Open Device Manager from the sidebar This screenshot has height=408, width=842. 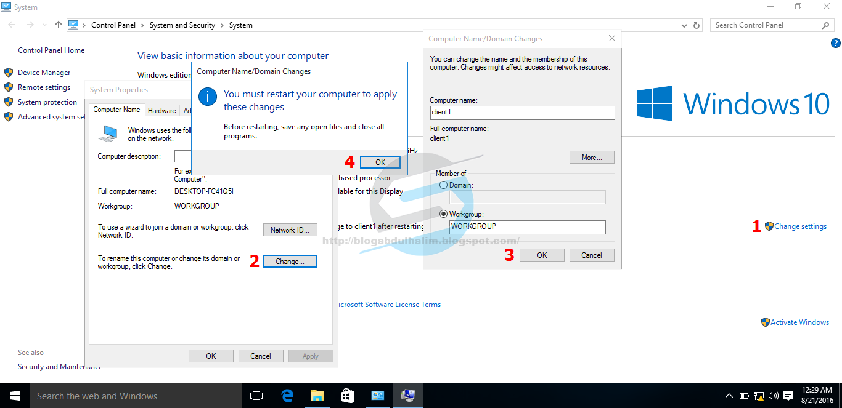[46, 72]
